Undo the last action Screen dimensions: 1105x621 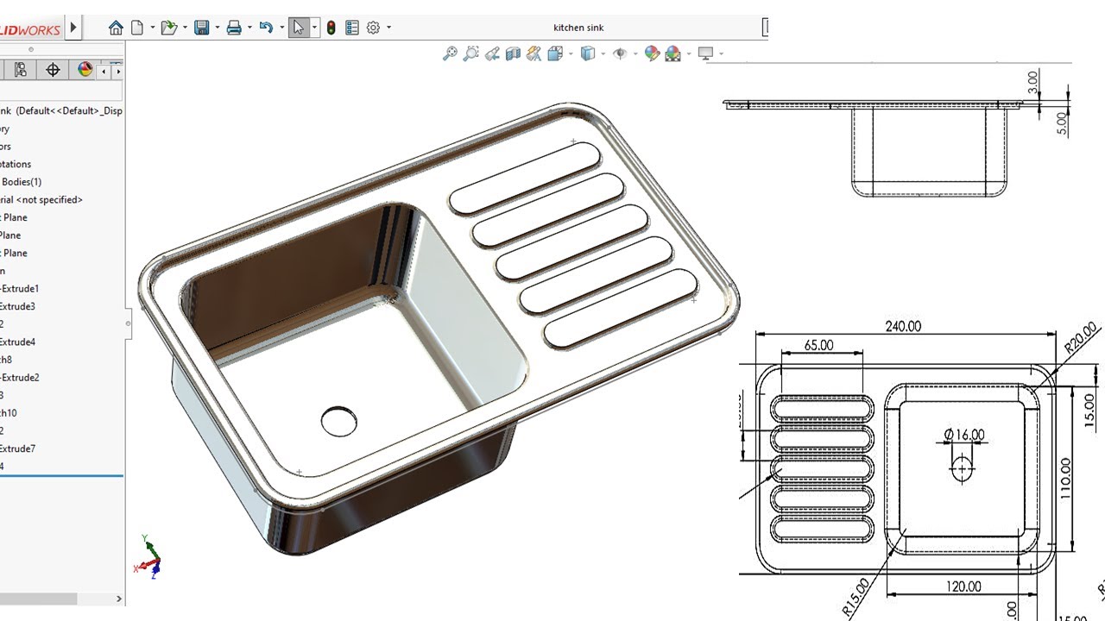pos(266,28)
